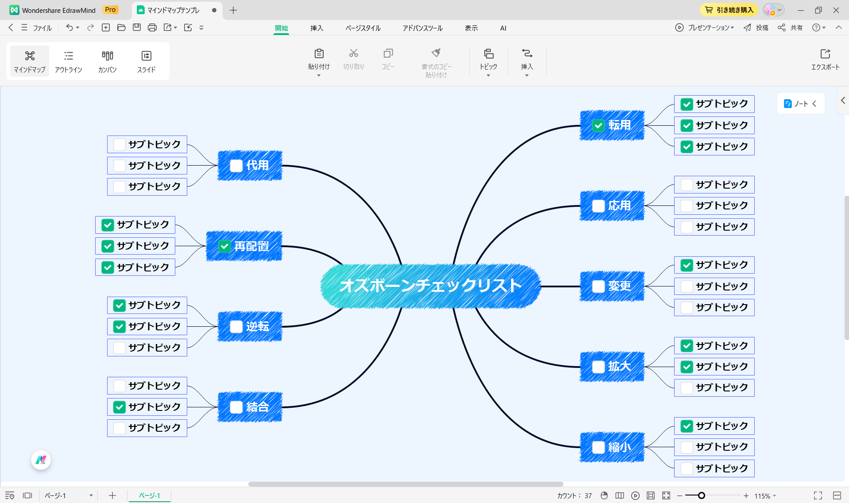Click the undo arrow icon
Screen dimensions: 849x503
tap(69, 27)
